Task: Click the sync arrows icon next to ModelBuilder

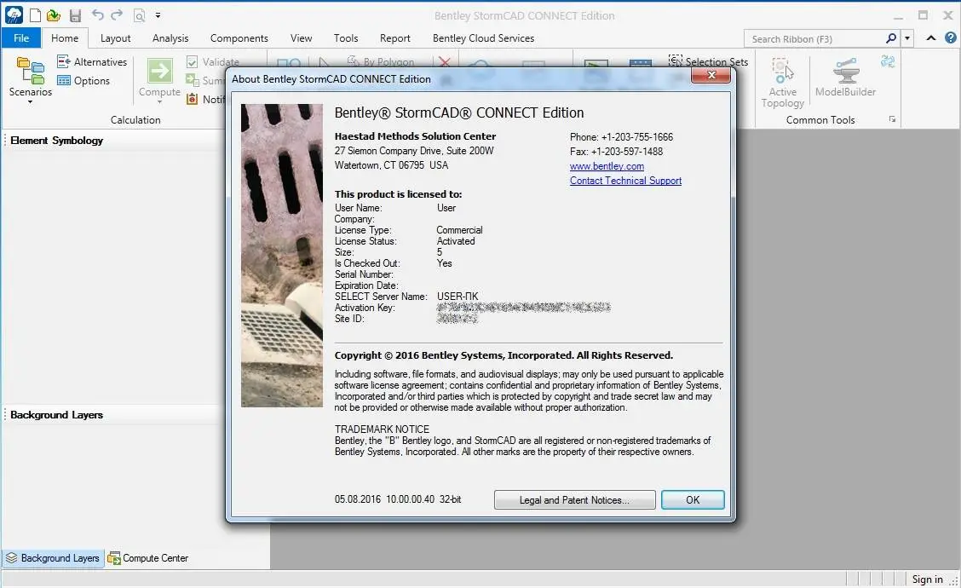Action: (888, 61)
